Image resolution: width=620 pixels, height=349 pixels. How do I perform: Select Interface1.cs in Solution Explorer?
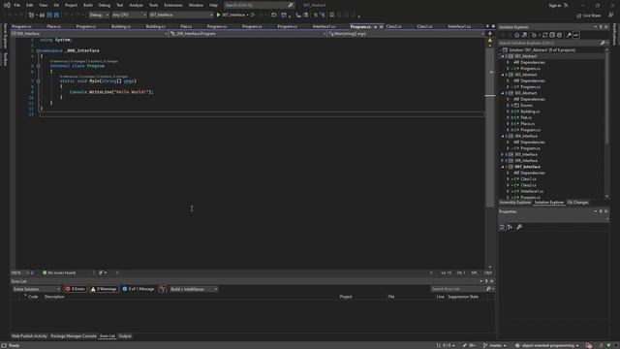coord(532,192)
